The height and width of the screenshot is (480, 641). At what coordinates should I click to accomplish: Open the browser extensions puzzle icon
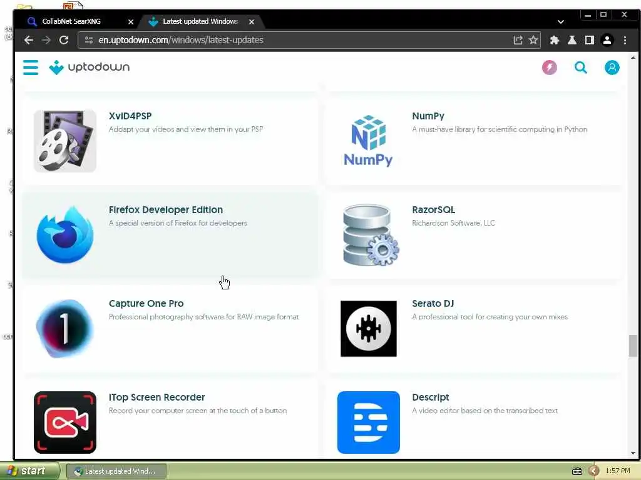[x=555, y=40]
